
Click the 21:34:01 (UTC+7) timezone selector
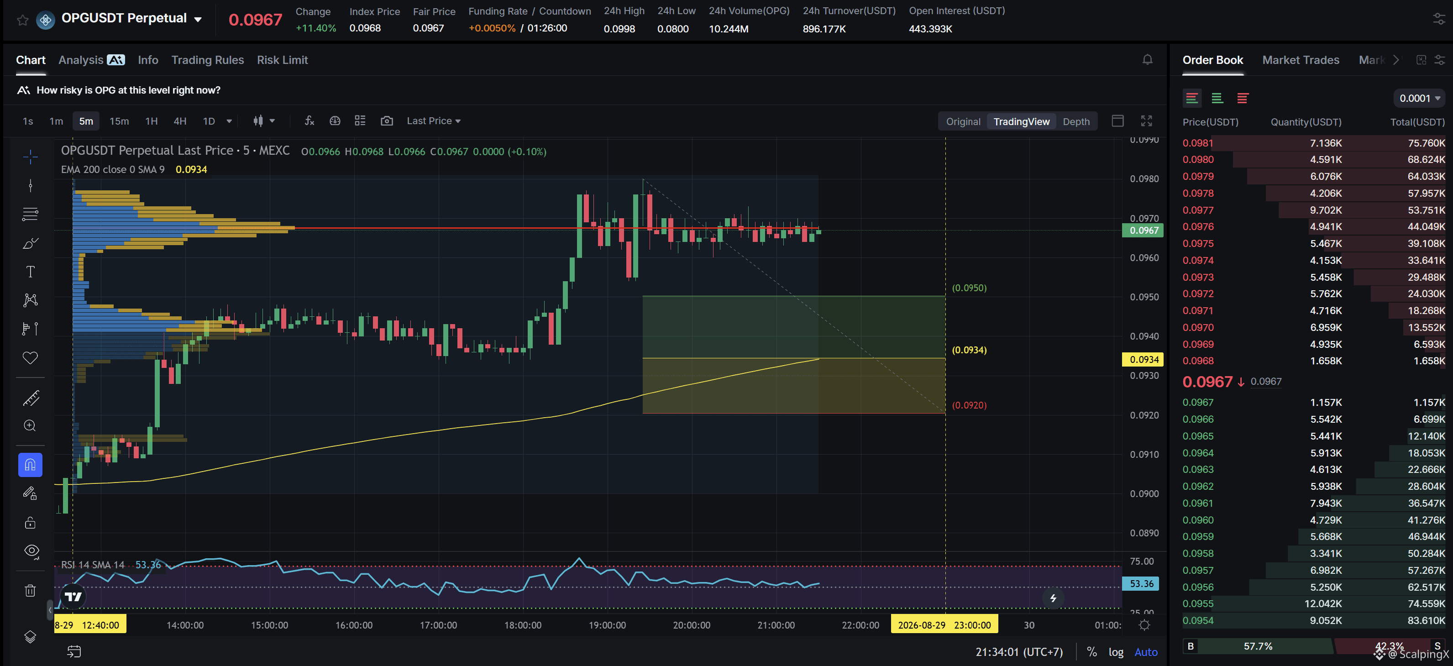tap(1019, 652)
